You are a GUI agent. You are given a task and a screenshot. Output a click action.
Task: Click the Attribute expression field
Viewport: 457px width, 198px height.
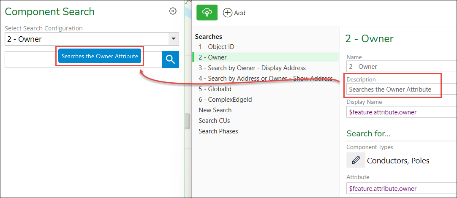click(x=402, y=188)
